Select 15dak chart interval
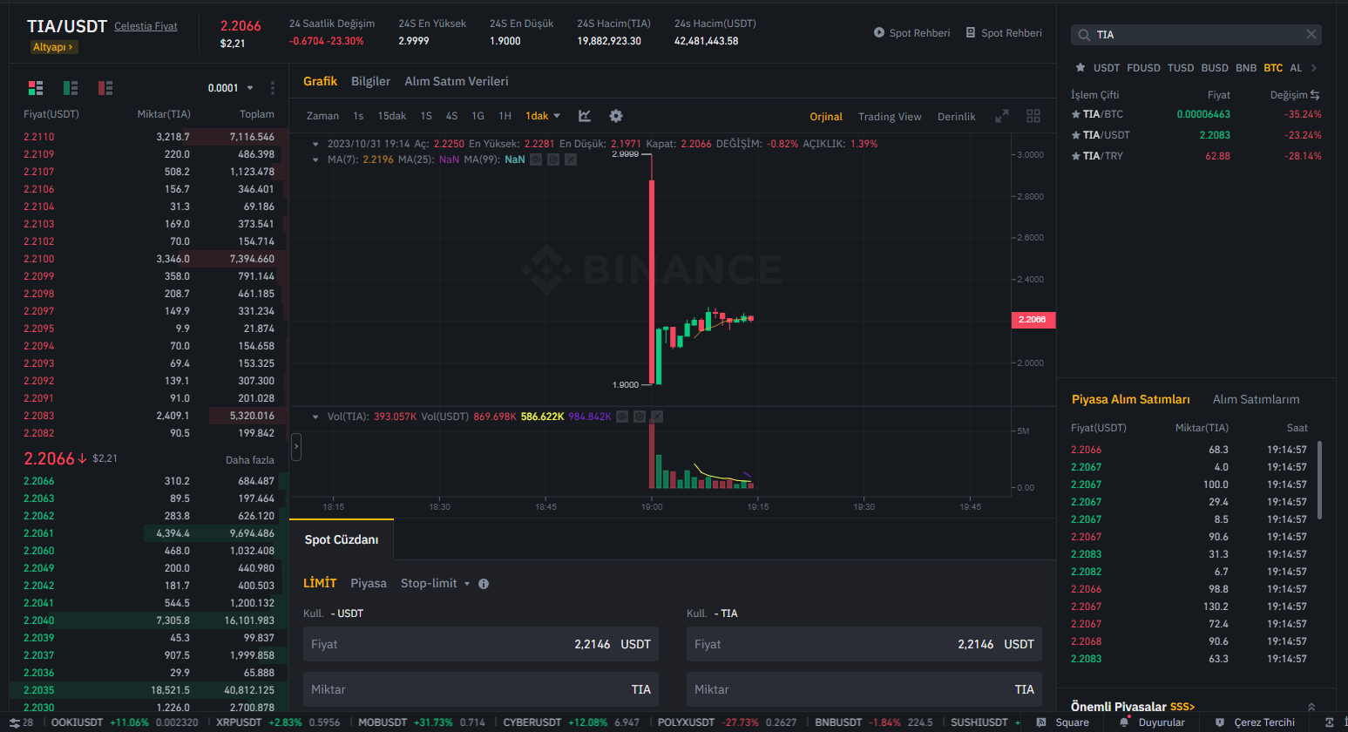This screenshot has height=732, width=1348. (x=392, y=116)
